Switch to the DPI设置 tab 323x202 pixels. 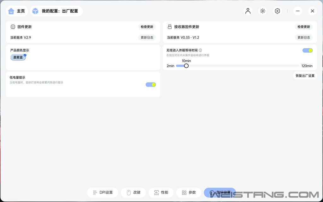103,193
